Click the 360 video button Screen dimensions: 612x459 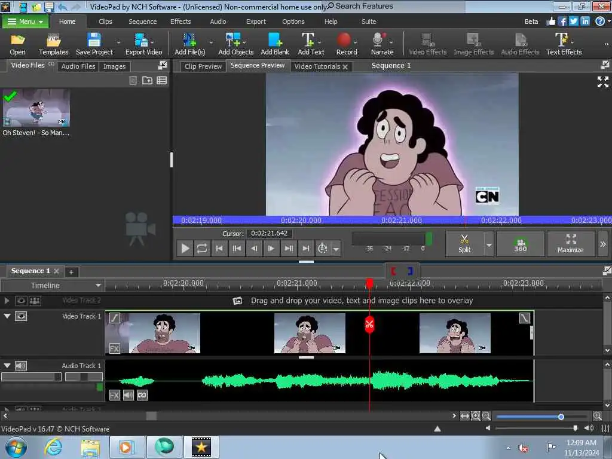(521, 244)
